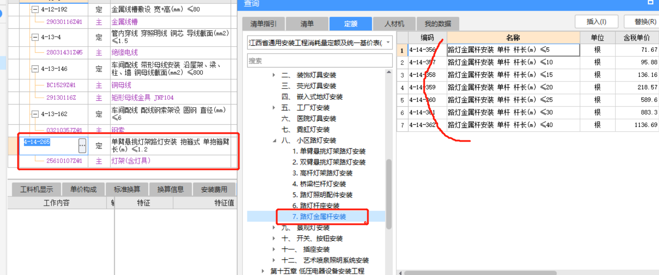This screenshot has width=659, height=275.
Task: Click the 特征值 column header
Action: point(205,203)
